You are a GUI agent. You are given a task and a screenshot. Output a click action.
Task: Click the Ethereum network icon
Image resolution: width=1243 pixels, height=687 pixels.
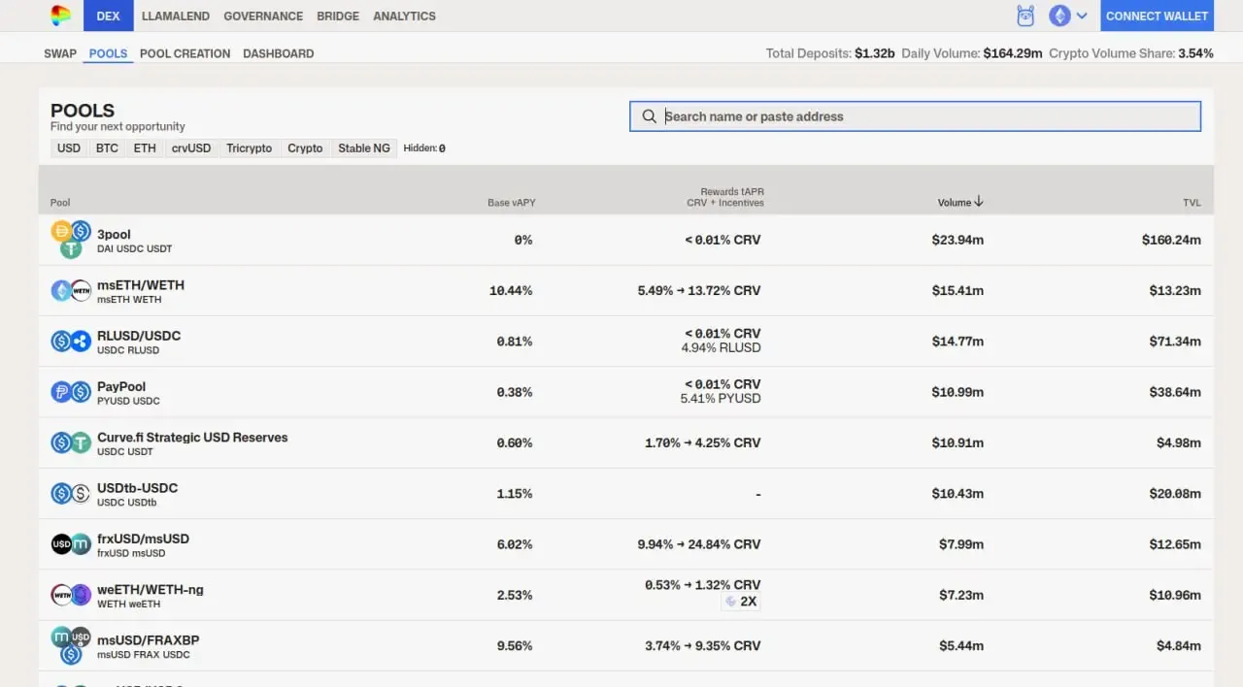pyautogui.click(x=1059, y=16)
